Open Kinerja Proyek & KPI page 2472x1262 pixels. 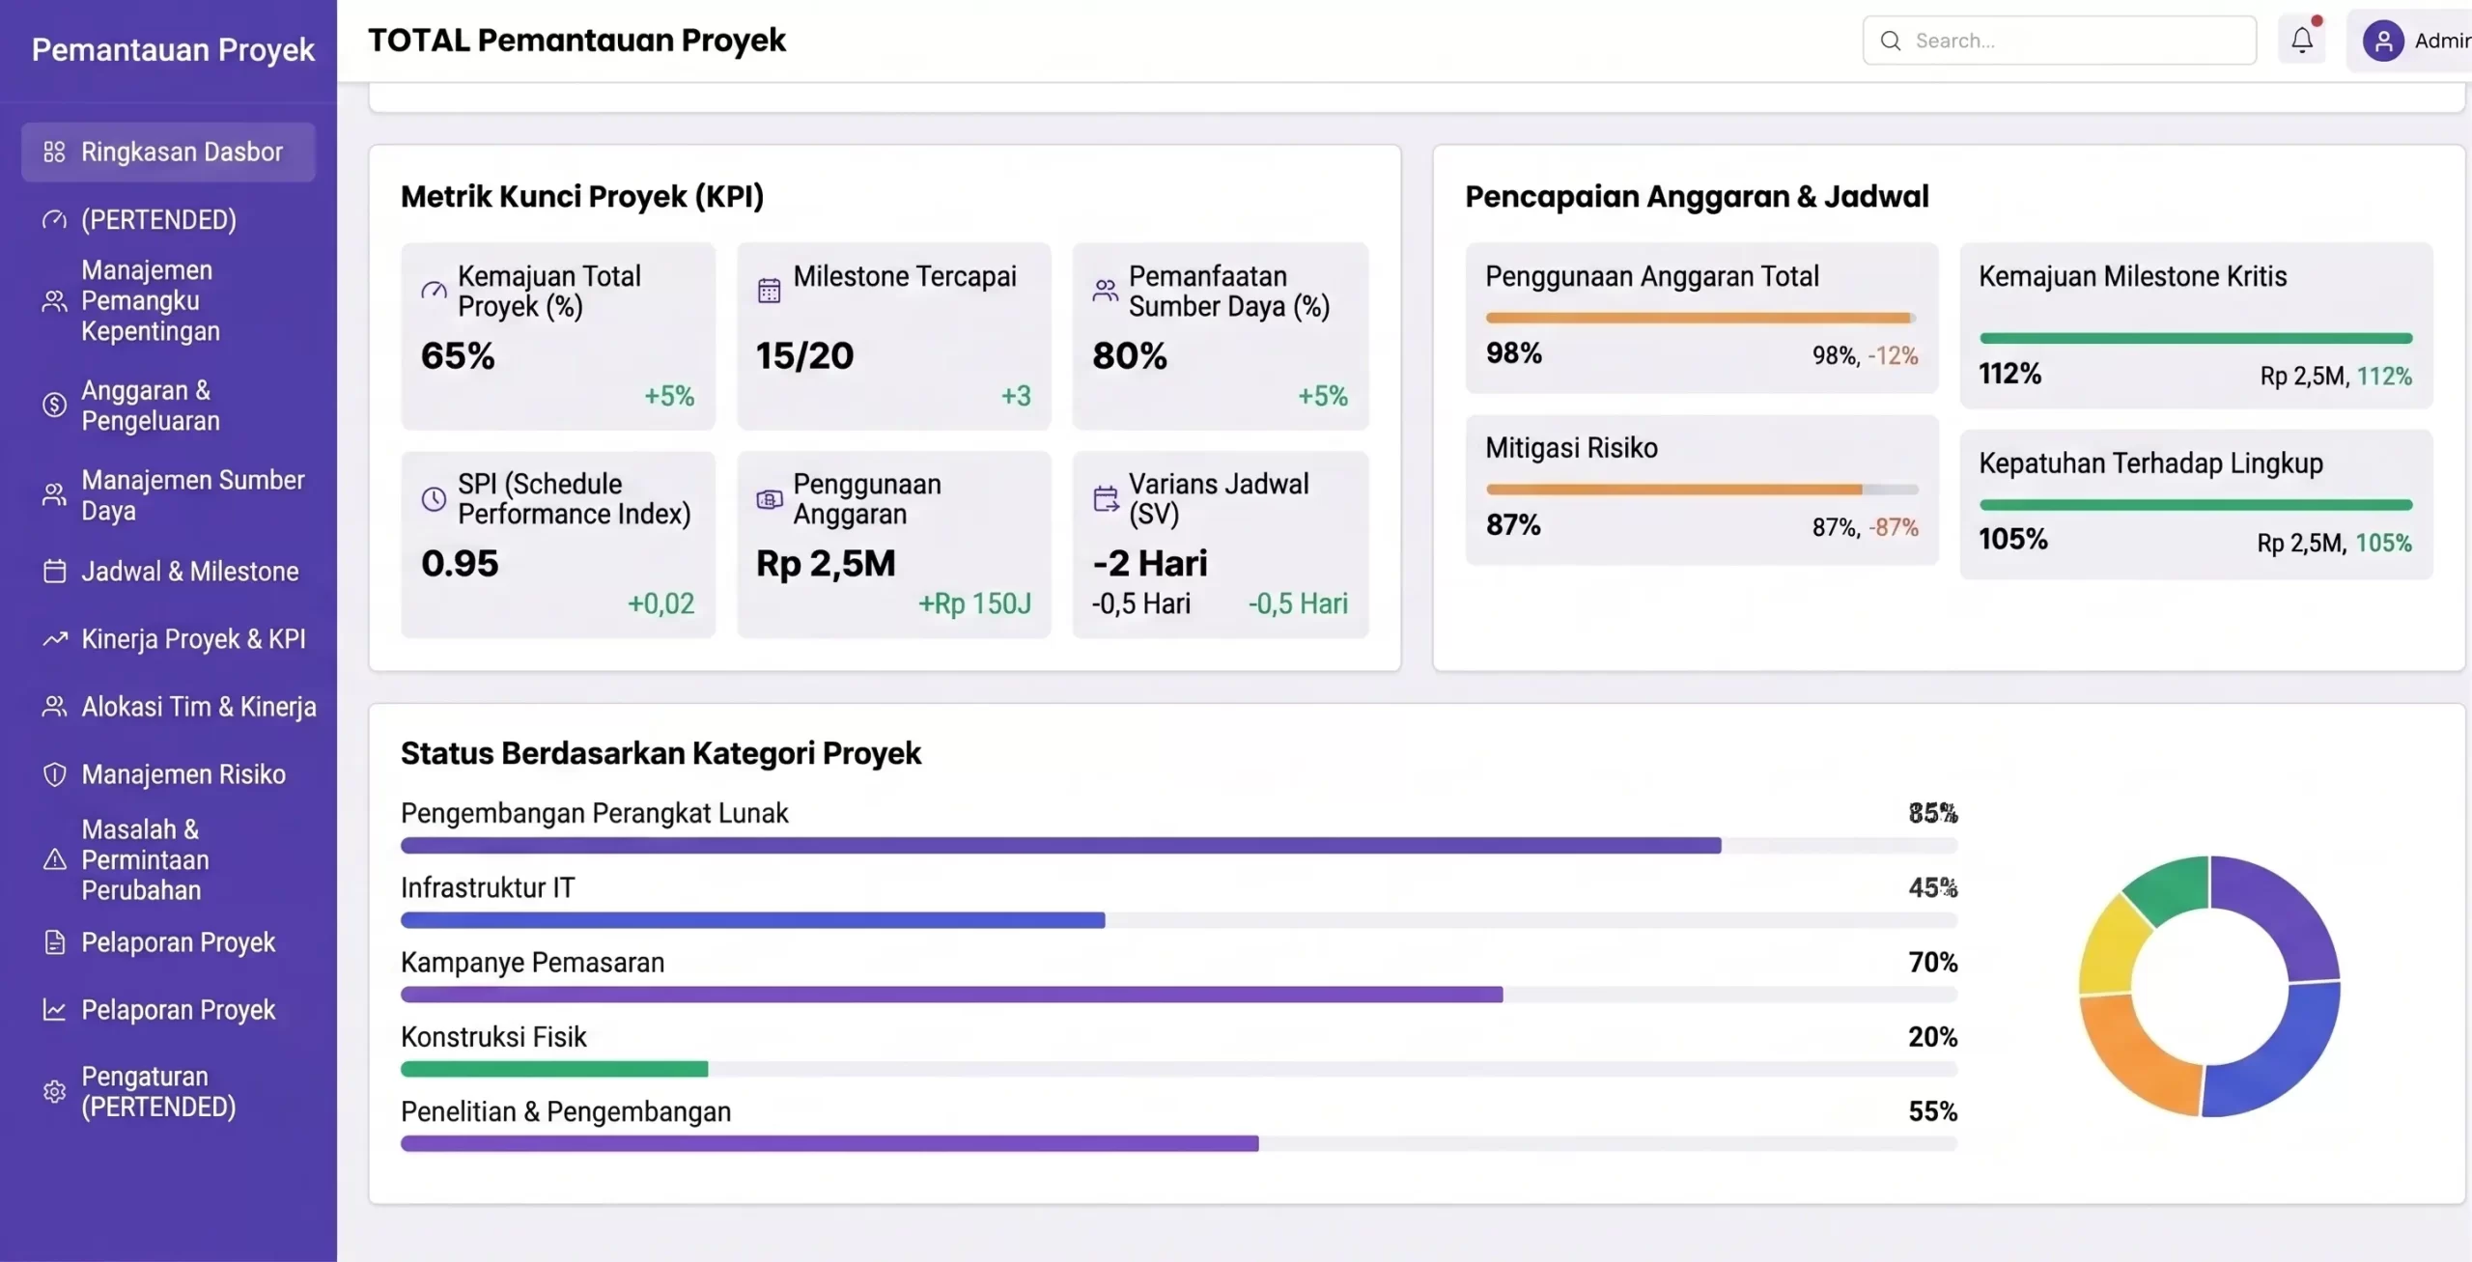click(x=168, y=639)
